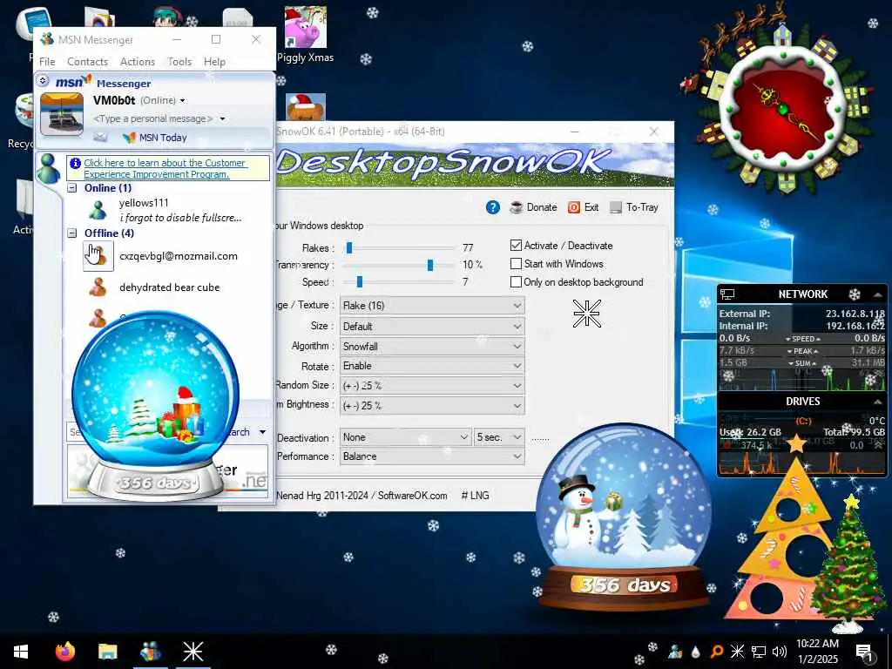Open the personal message dropdown arrow
This screenshot has width=892, height=669.
[222, 118]
